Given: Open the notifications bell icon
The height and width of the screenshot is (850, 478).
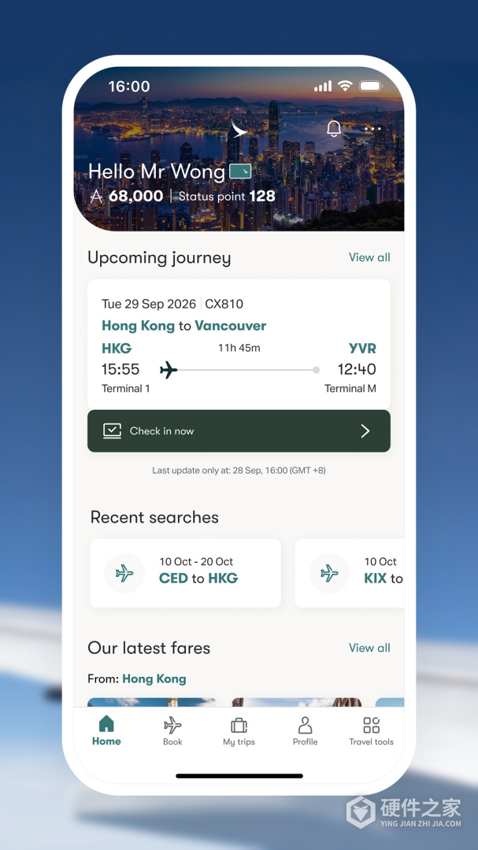Looking at the screenshot, I should click(x=334, y=129).
